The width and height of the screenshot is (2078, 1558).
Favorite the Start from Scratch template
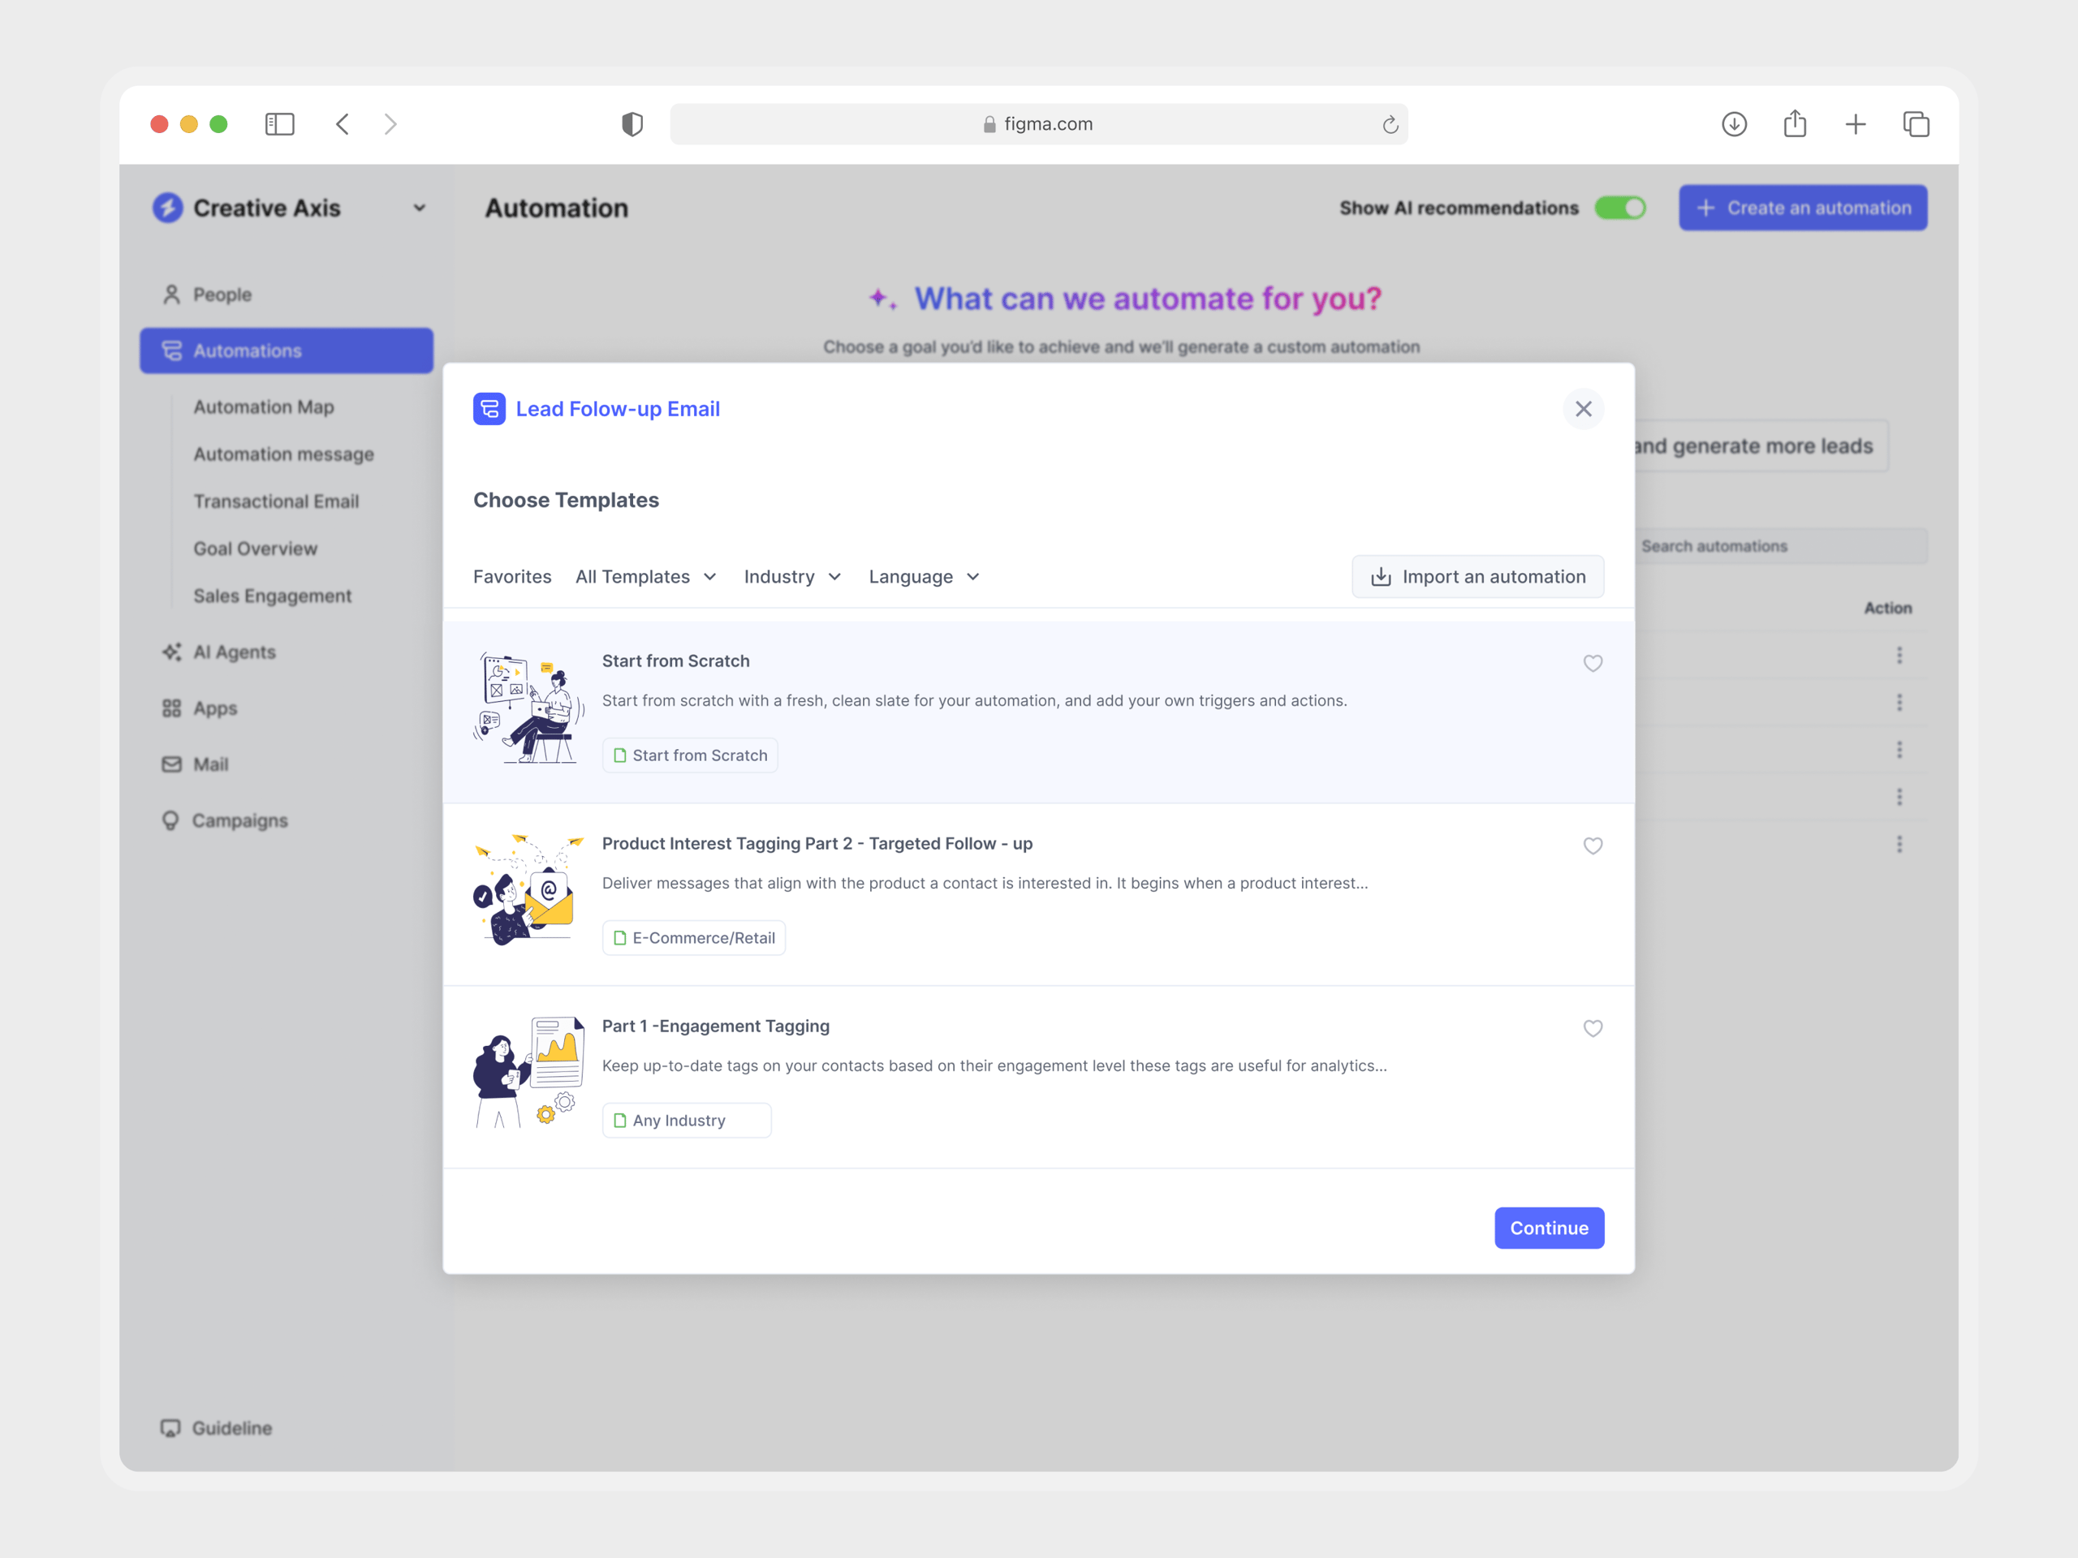1593,663
